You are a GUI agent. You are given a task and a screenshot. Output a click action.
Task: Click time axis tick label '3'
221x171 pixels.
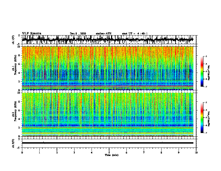coord(74,153)
